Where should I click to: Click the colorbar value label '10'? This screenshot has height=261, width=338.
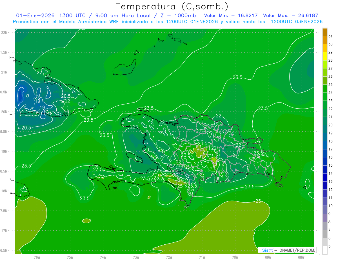(331, 206)
